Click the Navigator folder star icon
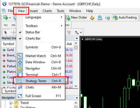The image size is (140, 108). pos(20,68)
